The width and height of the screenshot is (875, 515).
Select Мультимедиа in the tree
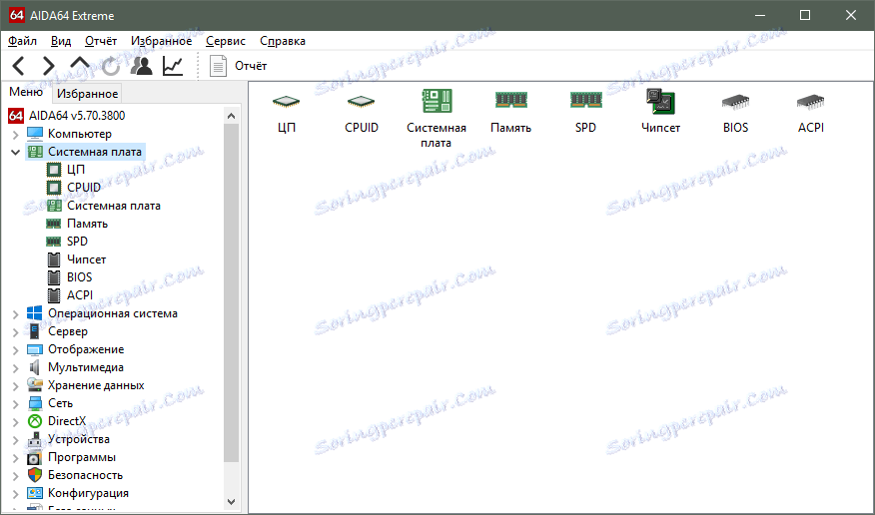pyautogui.click(x=85, y=366)
